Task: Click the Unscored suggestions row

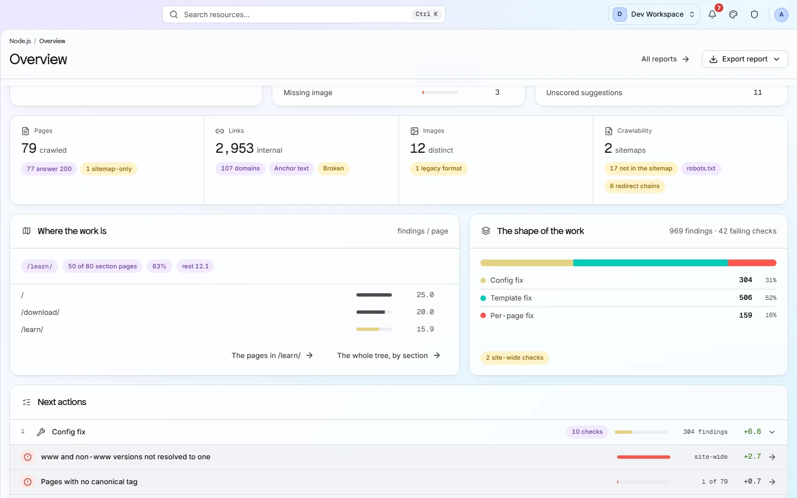Action: [661, 93]
